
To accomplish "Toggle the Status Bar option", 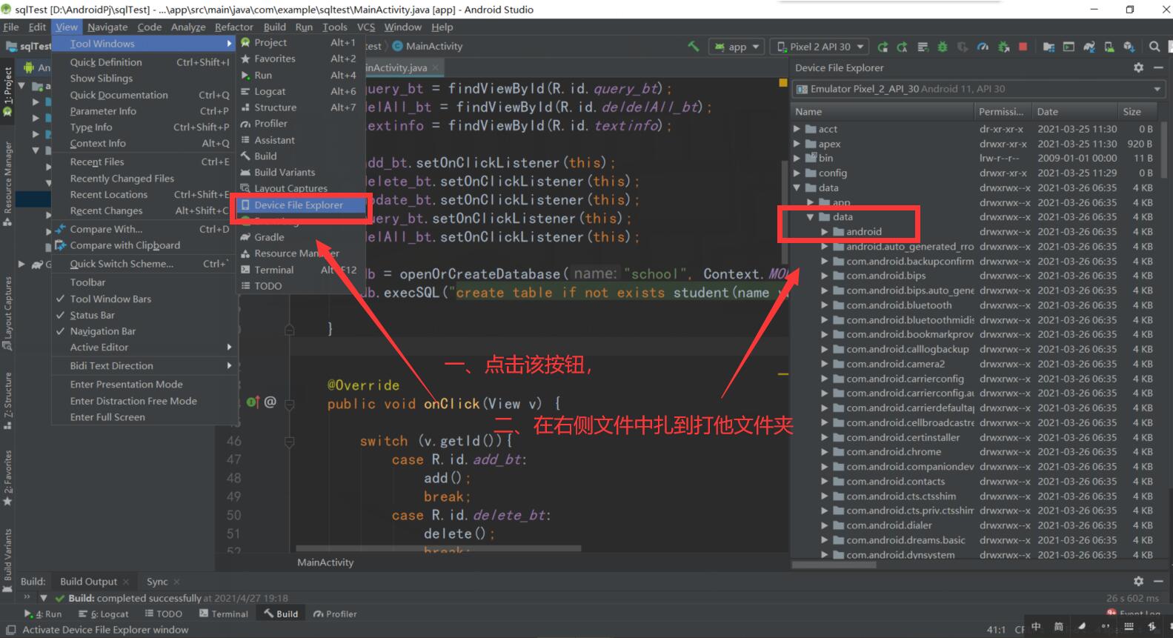I will (92, 315).
